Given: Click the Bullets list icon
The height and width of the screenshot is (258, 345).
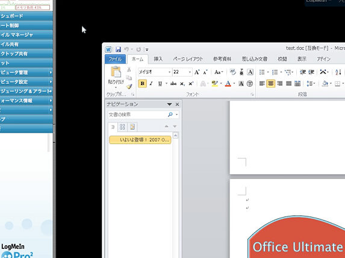Looking at the screenshot, I should point(262,72).
